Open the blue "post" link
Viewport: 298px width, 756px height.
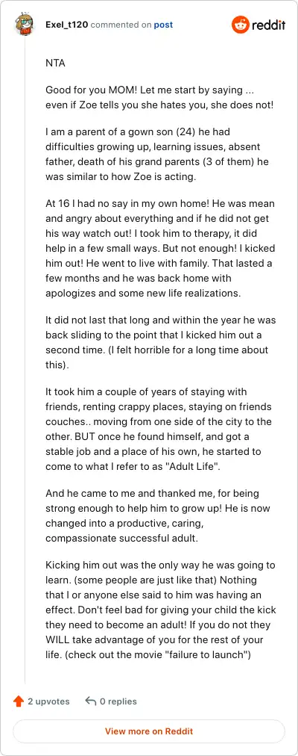tap(163, 25)
